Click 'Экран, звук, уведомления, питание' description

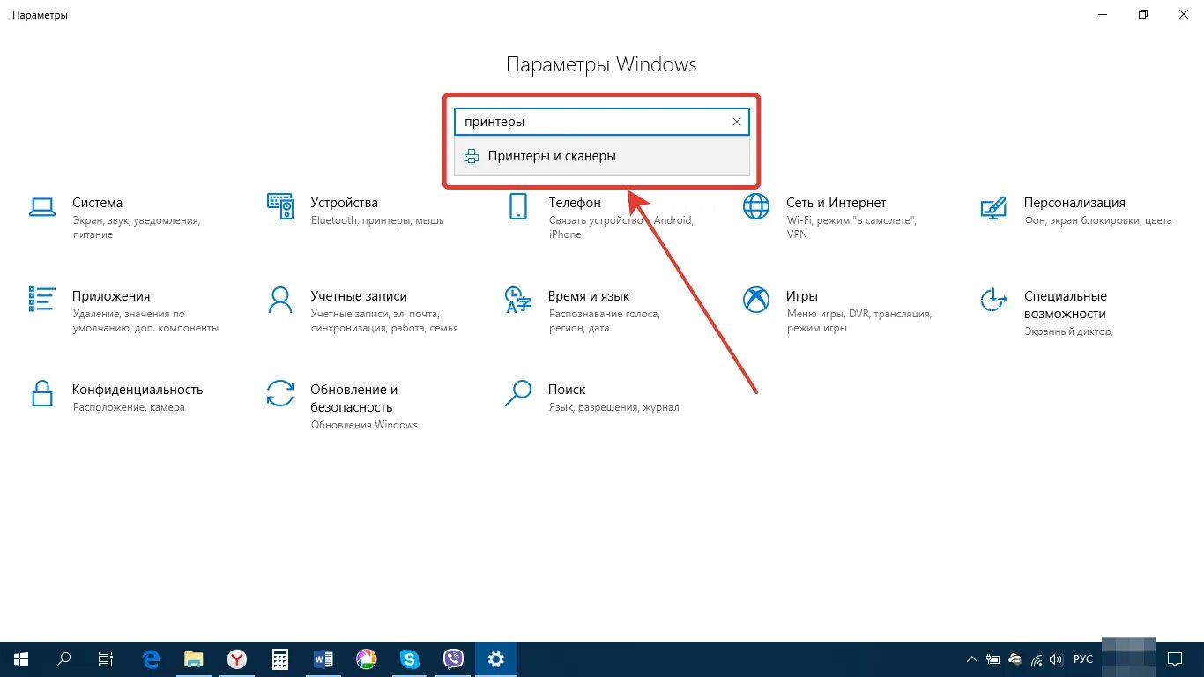(137, 227)
